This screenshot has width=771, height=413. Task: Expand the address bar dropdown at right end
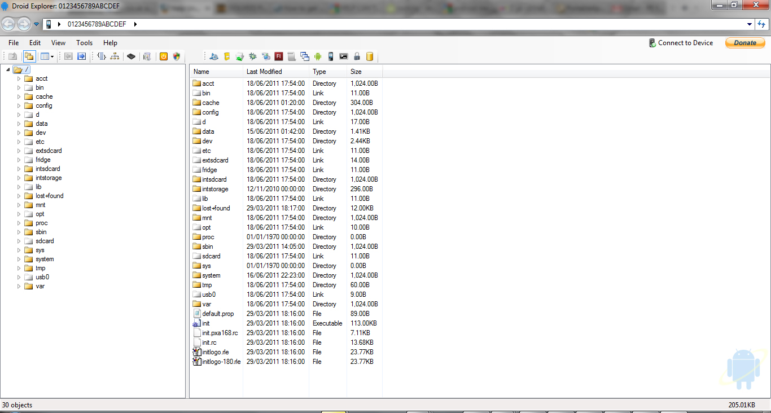750,24
